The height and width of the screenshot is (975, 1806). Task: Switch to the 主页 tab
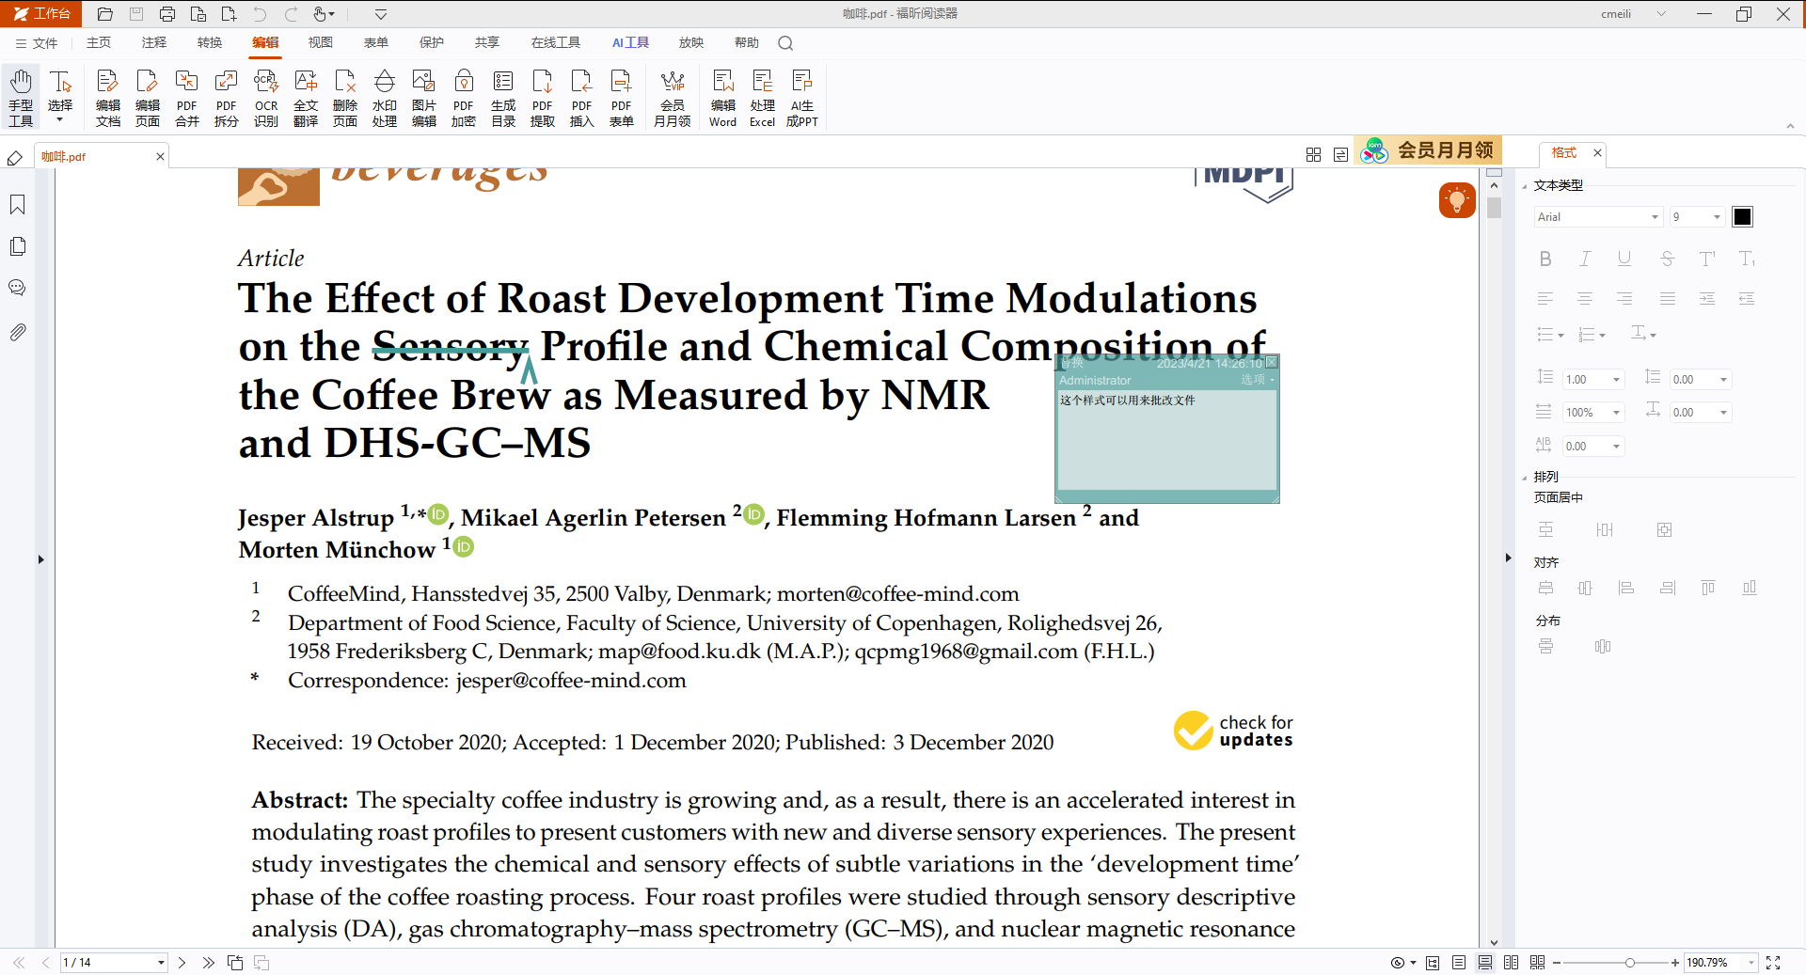coord(99,43)
